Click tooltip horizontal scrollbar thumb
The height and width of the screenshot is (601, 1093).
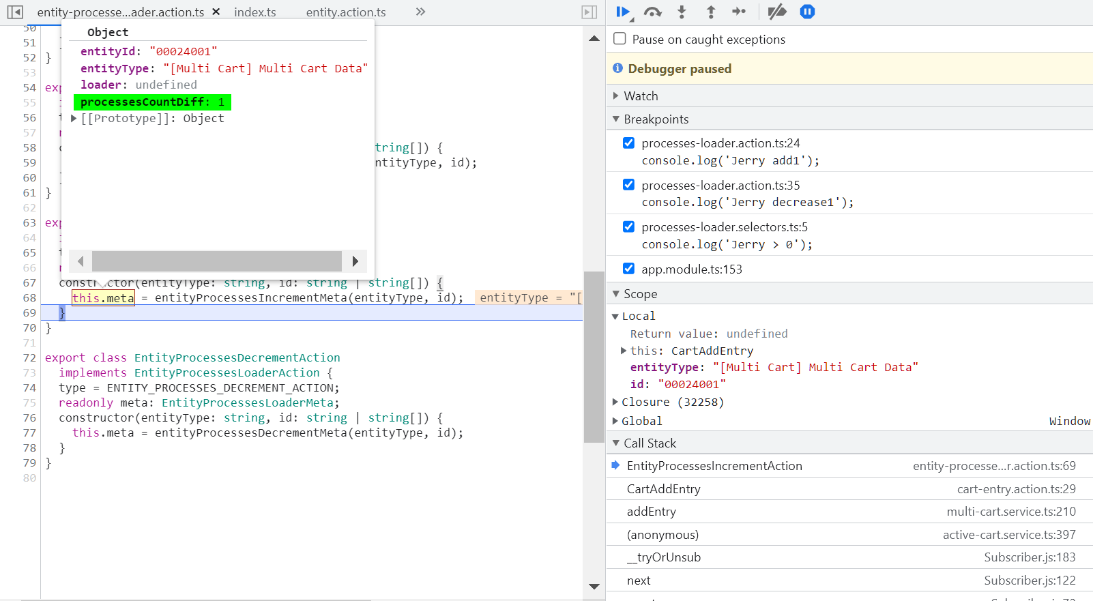click(217, 261)
